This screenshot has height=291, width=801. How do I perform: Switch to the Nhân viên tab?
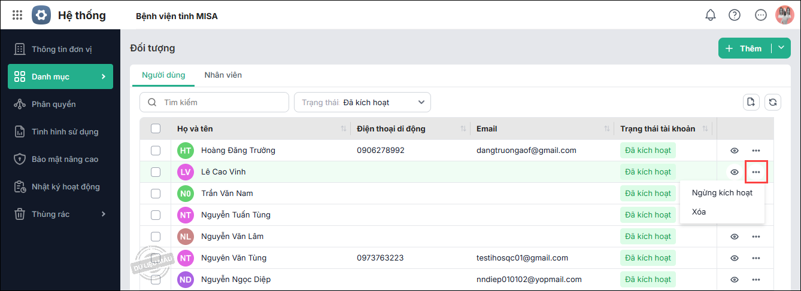click(x=223, y=75)
